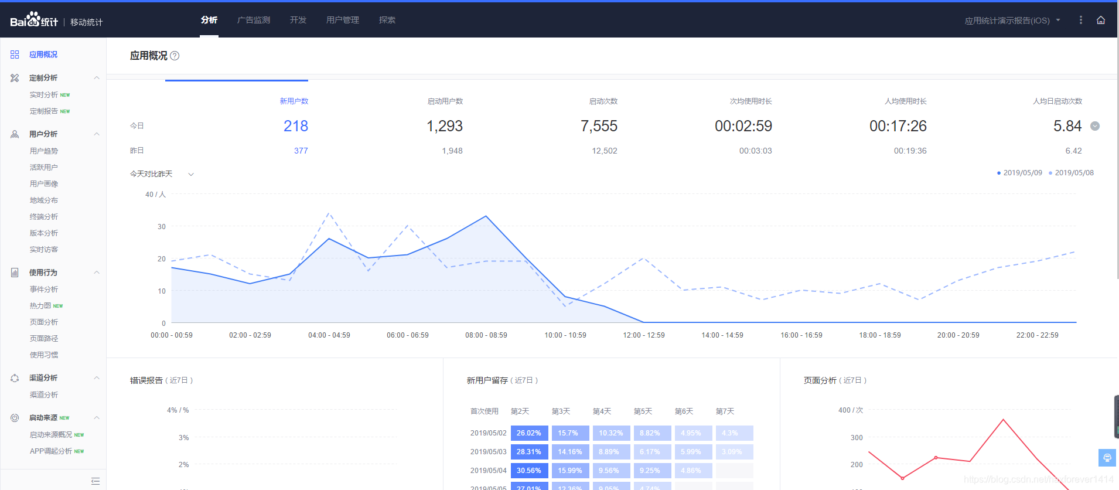Select the 分析 top navigation tab
The image size is (1119, 490).
[x=209, y=20]
